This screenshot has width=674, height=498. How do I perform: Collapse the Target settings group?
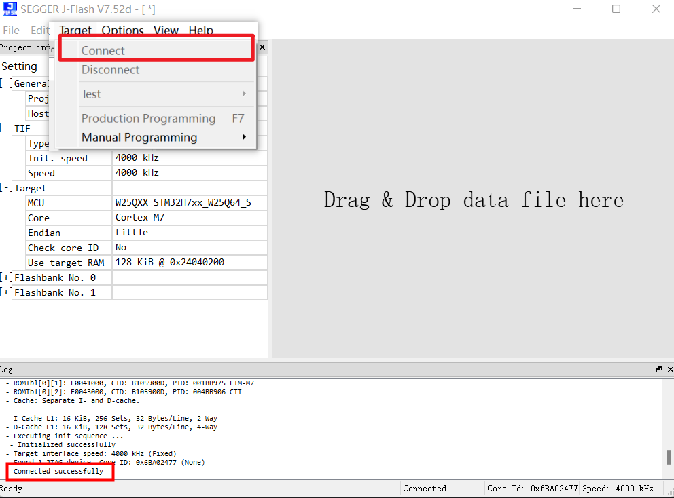coord(5,188)
